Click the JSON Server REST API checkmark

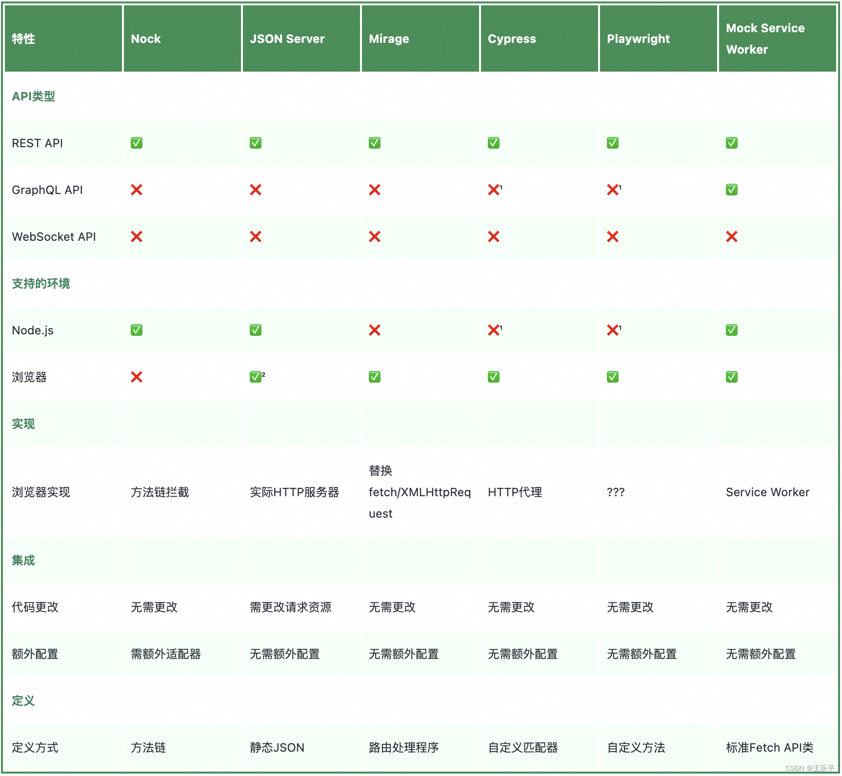[x=256, y=143]
